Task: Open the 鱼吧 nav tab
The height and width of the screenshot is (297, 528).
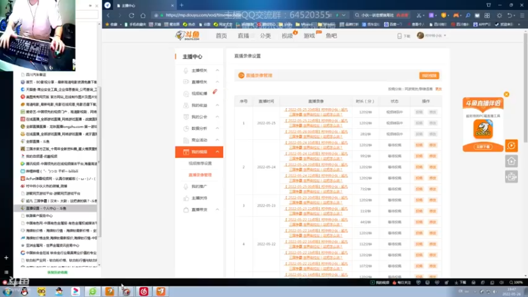Action: (331, 36)
